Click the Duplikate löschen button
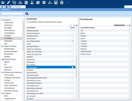This screenshot has height=101, width=132. point(119,25)
